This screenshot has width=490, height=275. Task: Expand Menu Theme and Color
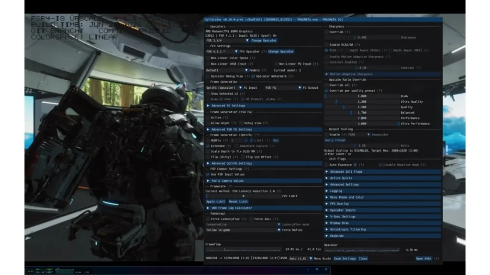[382, 197]
